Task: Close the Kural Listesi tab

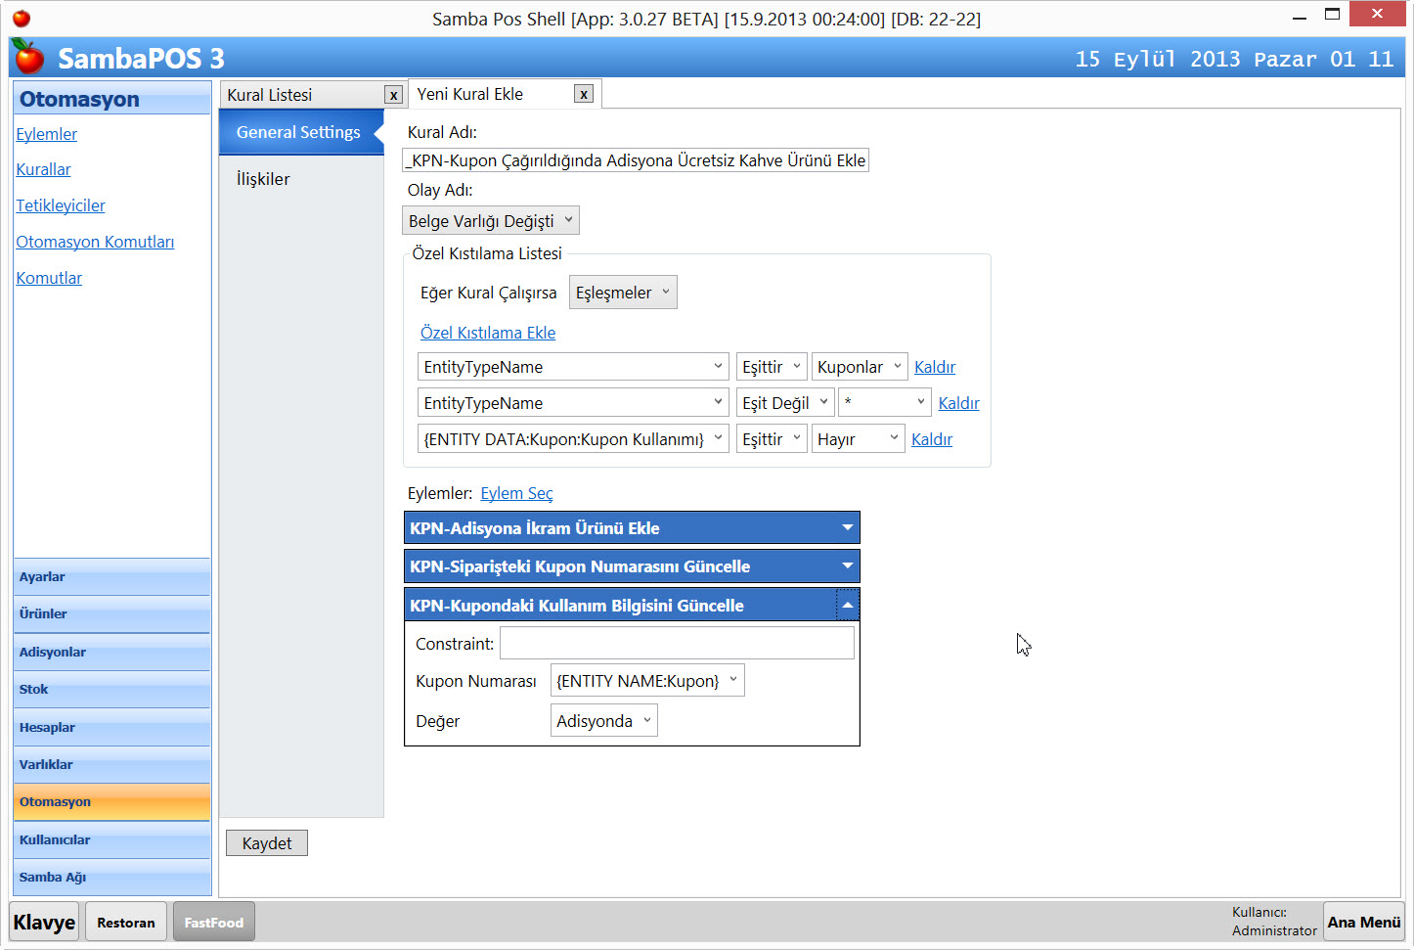Action: [x=393, y=95]
